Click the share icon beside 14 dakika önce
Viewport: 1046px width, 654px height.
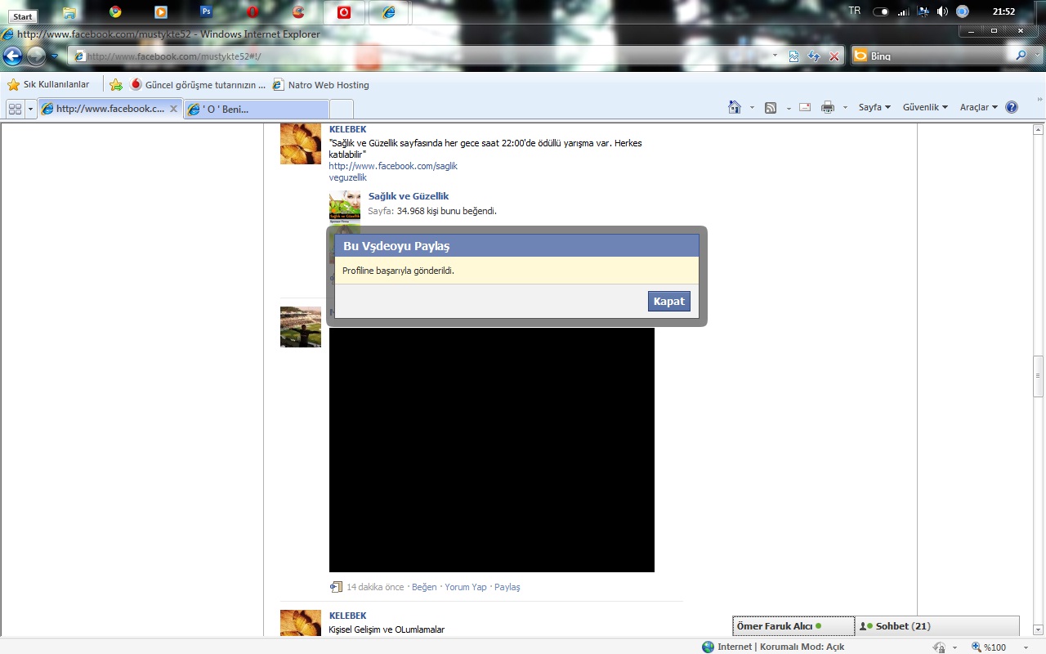(336, 587)
